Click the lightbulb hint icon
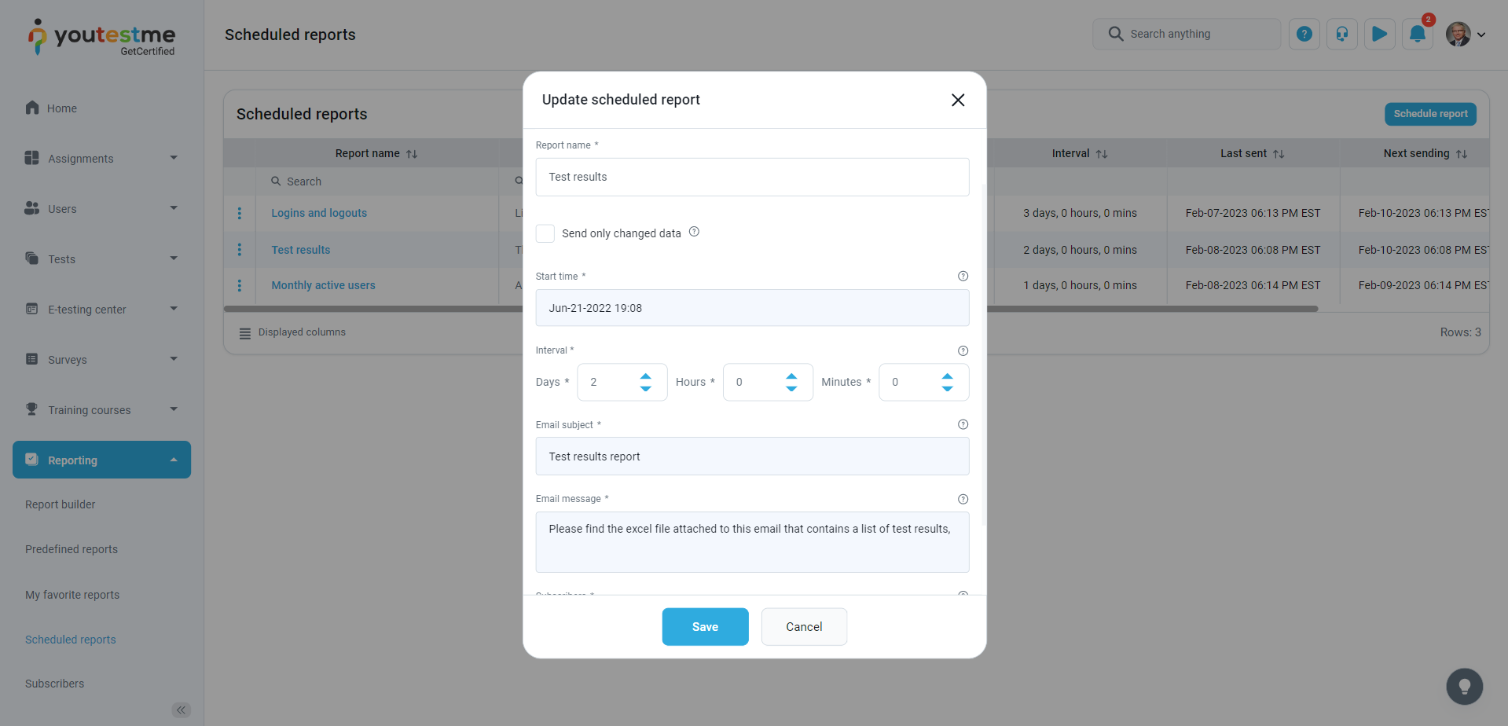Viewport: 1508px width, 726px height. 1464,687
